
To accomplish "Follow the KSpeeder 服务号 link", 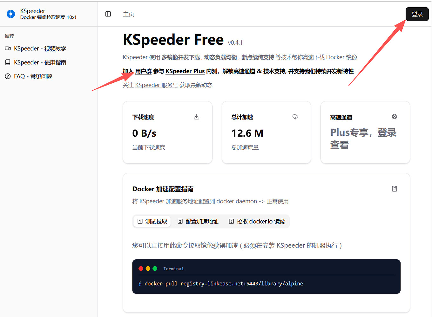I will [x=157, y=85].
